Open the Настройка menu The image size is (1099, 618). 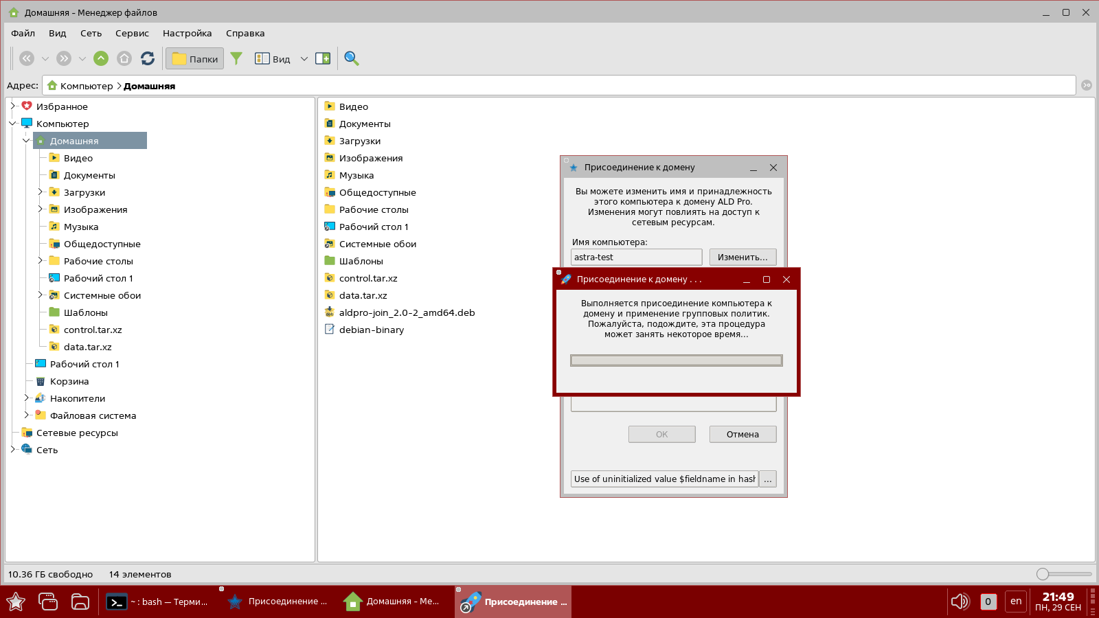tap(187, 33)
